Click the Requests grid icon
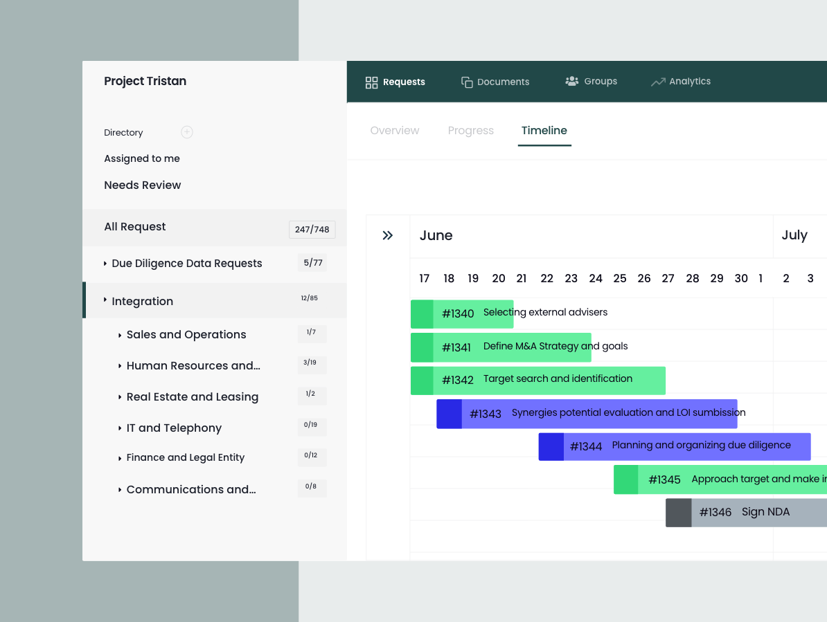 click(x=371, y=82)
